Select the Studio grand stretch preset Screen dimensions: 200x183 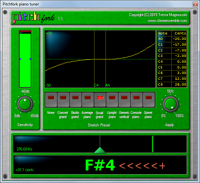[x=75, y=100]
